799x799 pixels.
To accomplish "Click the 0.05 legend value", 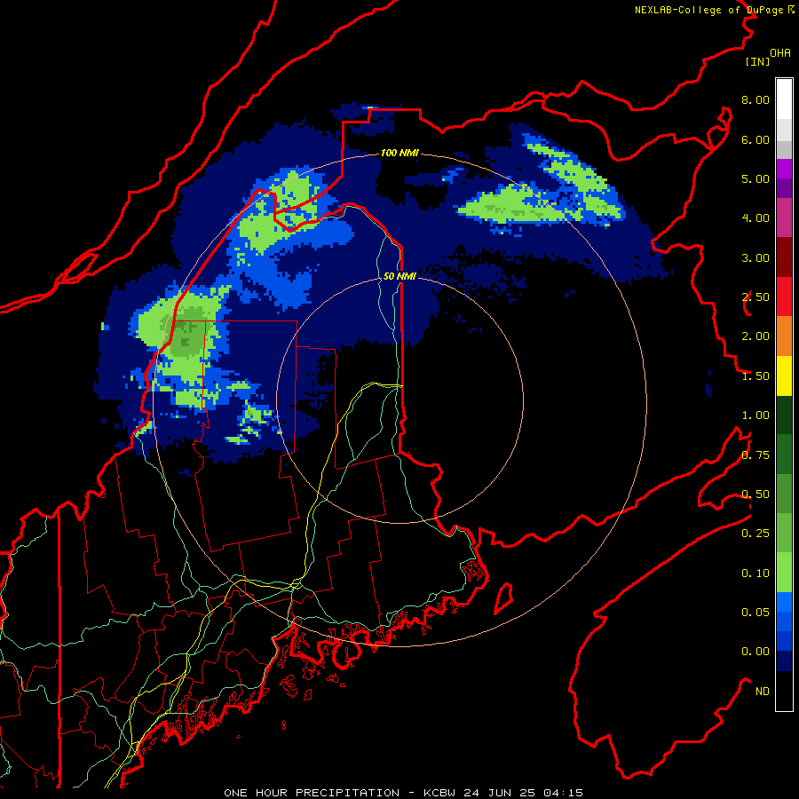I will [x=755, y=613].
